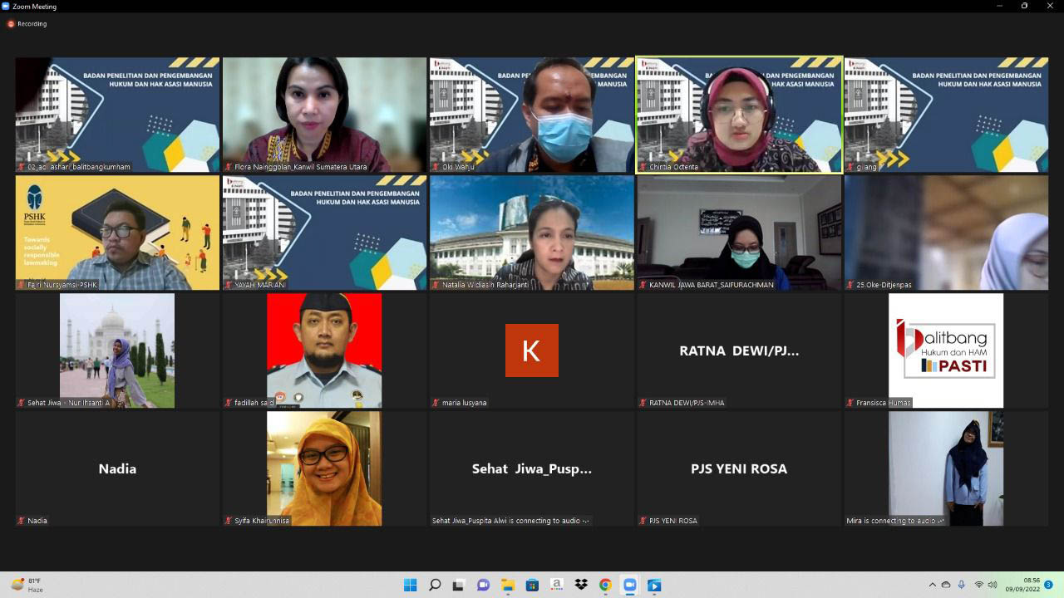Open Dropbox from the taskbar
The image size is (1064, 598).
coord(581,585)
